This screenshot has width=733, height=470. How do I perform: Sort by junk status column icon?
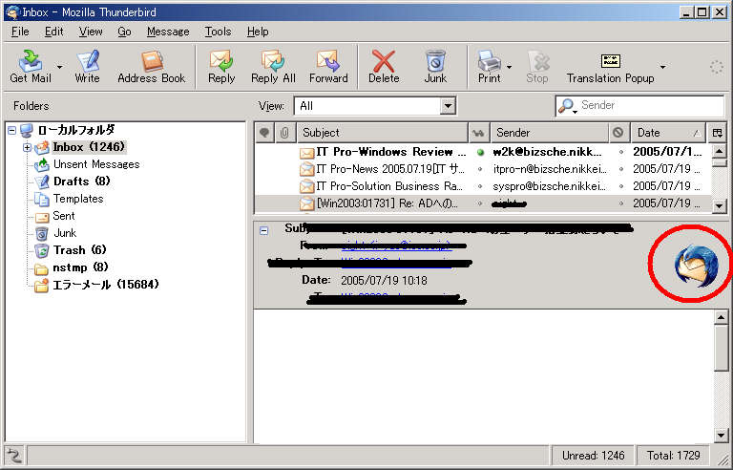tap(618, 133)
